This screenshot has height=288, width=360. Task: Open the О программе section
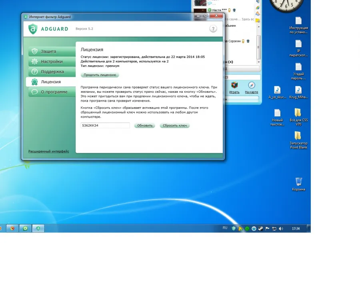(52, 92)
